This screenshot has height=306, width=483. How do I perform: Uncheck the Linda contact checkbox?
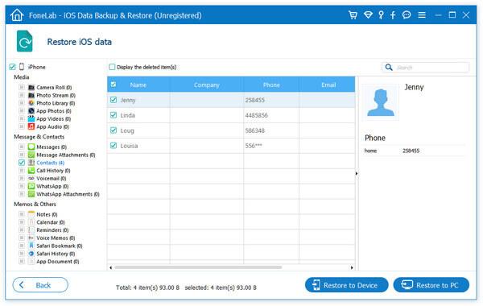[114, 115]
